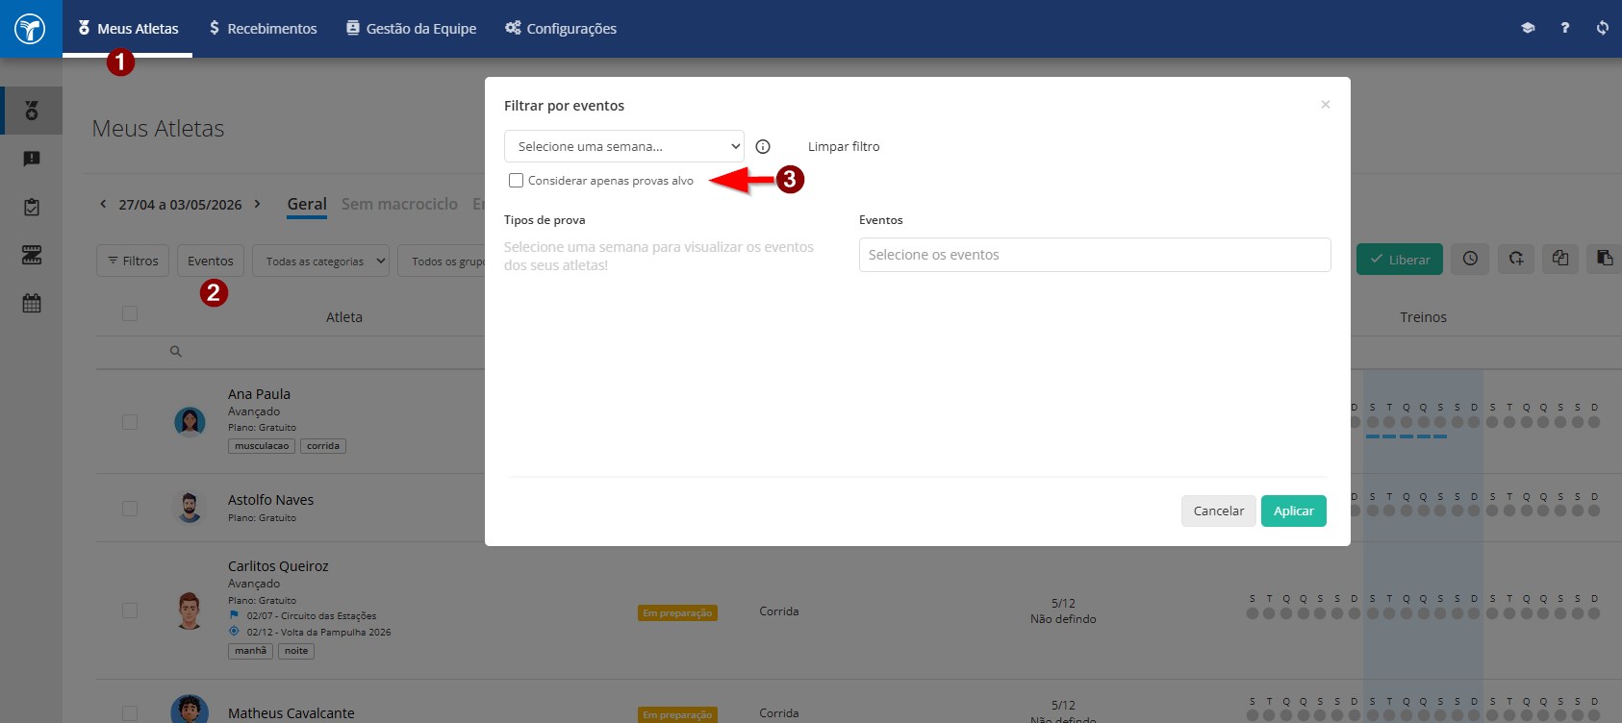The image size is (1622, 723).
Task: Click the 27/04 a 03/05/2026 date range
Action: (x=180, y=205)
